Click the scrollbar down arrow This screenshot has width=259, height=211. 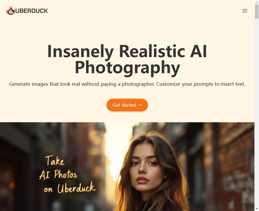click(257, 209)
